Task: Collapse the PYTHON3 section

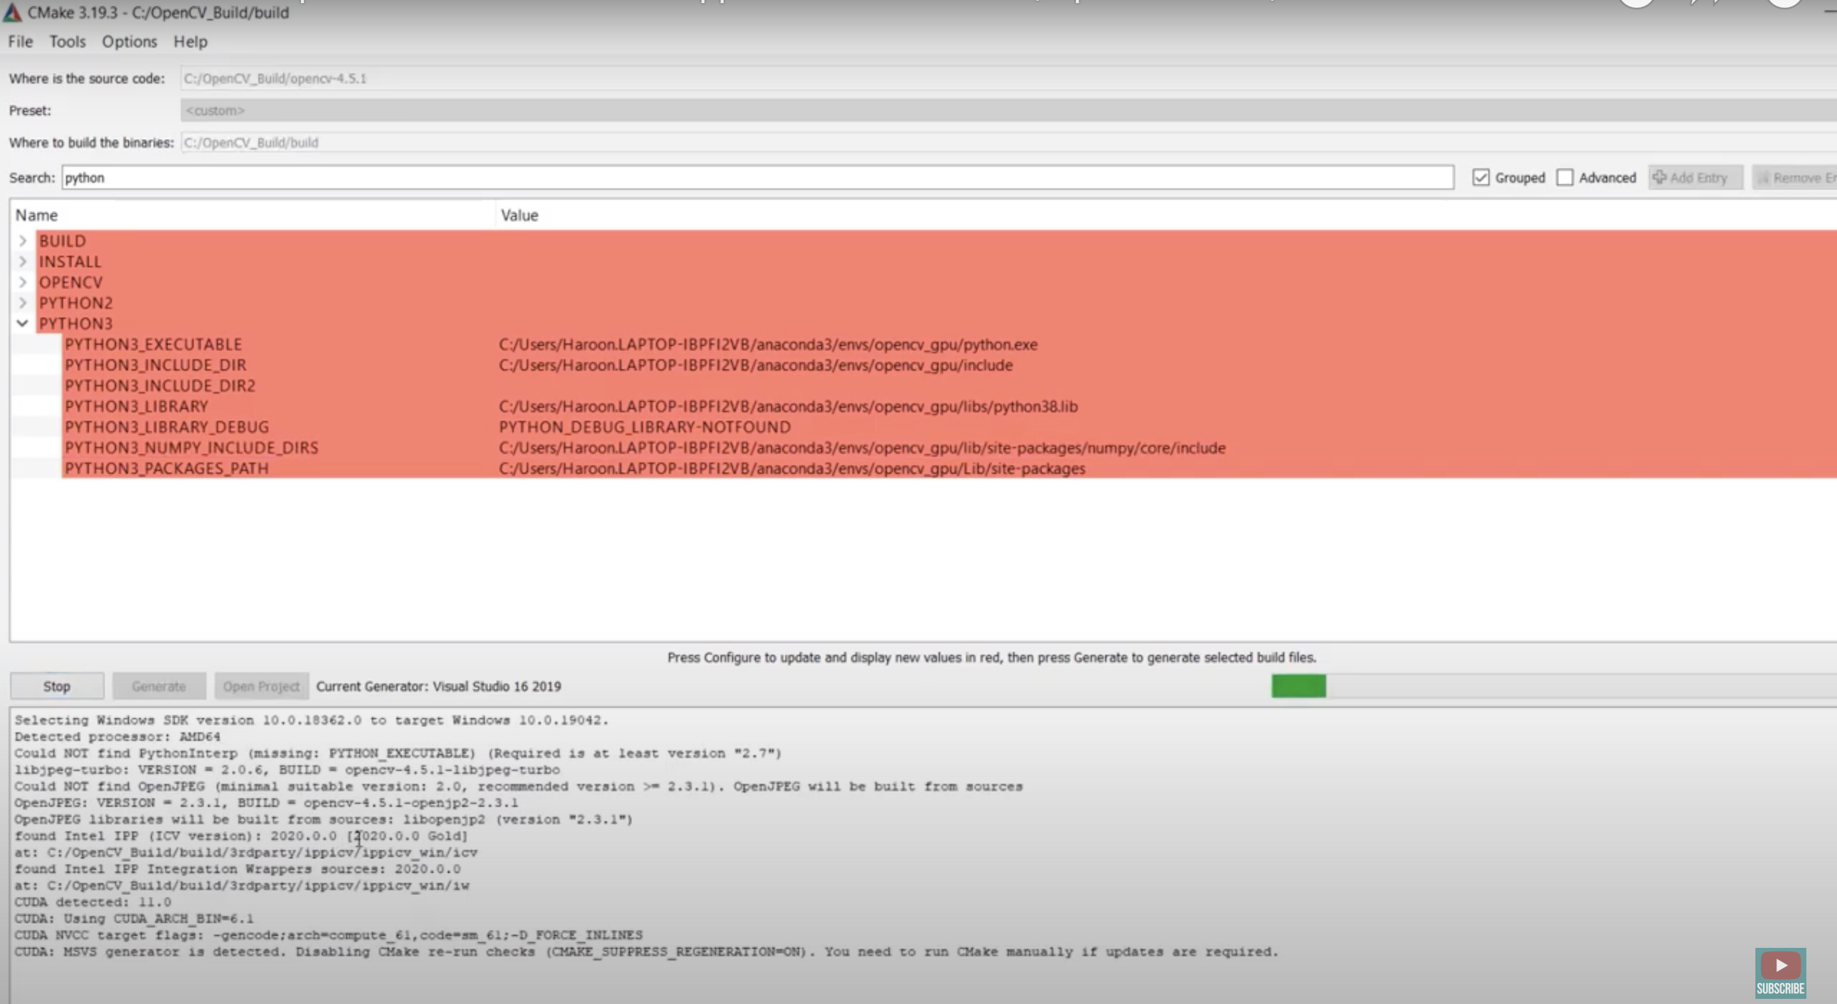Action: pyautogui.click(x=22, y=323)
